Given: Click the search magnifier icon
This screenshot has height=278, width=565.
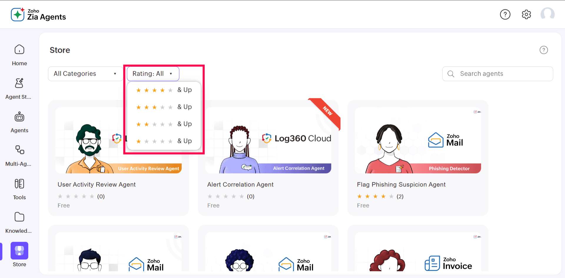Looking at the screenshot, I should (x=451, y=74).
